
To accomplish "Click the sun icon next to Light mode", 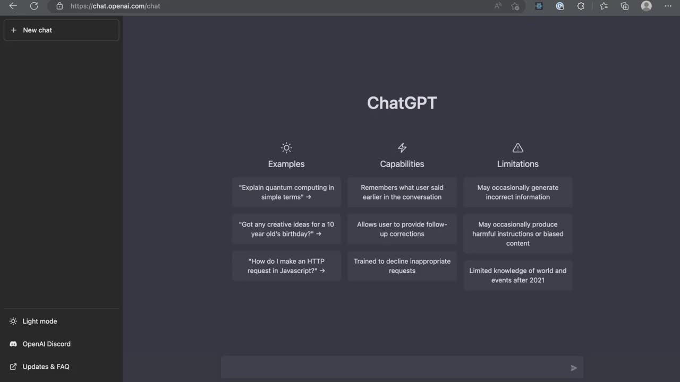I will coord(13,322).
